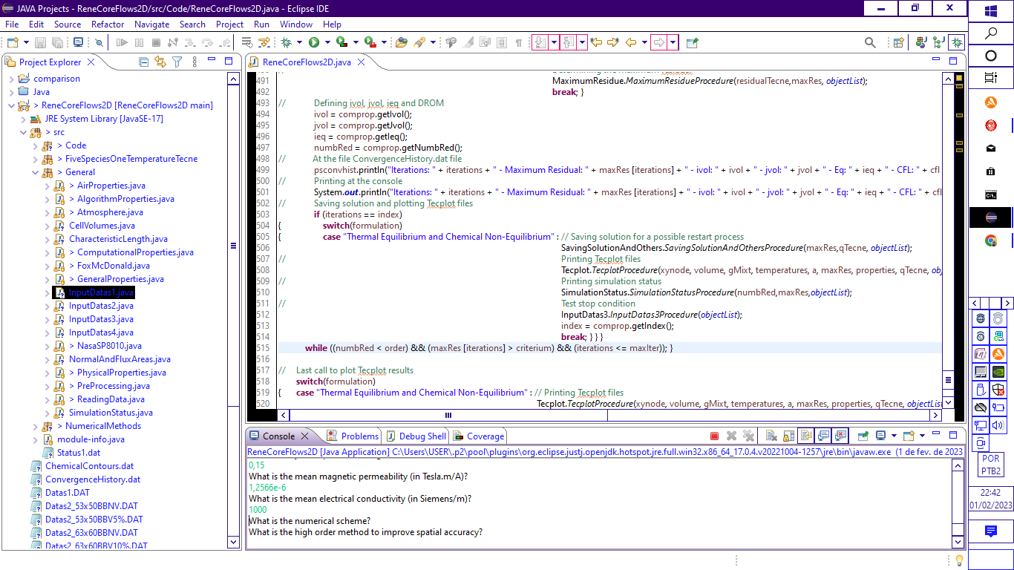Switch to the Java perspective icon

920,42
